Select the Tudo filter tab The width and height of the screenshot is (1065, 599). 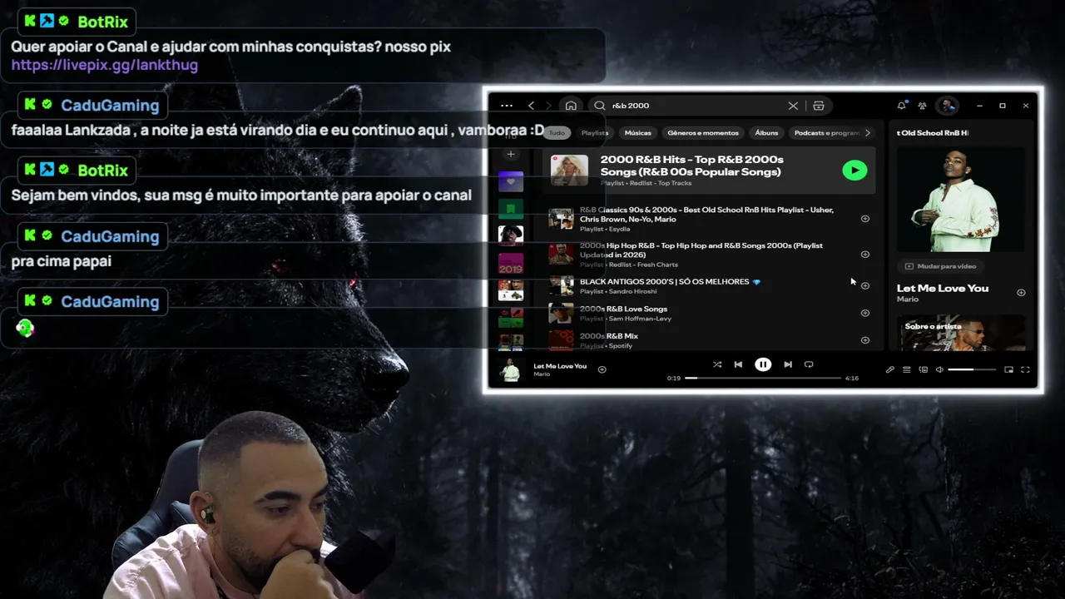pos(557,133)
